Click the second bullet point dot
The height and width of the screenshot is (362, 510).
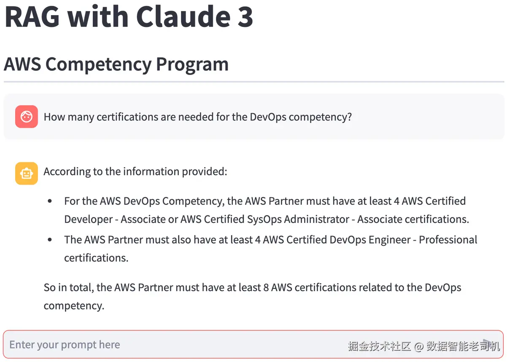coord(50,240)
